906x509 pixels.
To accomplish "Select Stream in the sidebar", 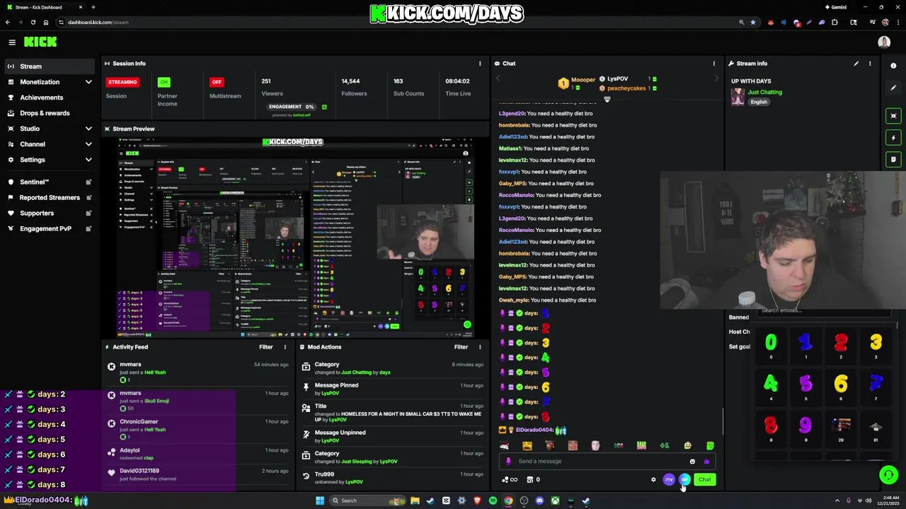I will [x=49, y=66].
